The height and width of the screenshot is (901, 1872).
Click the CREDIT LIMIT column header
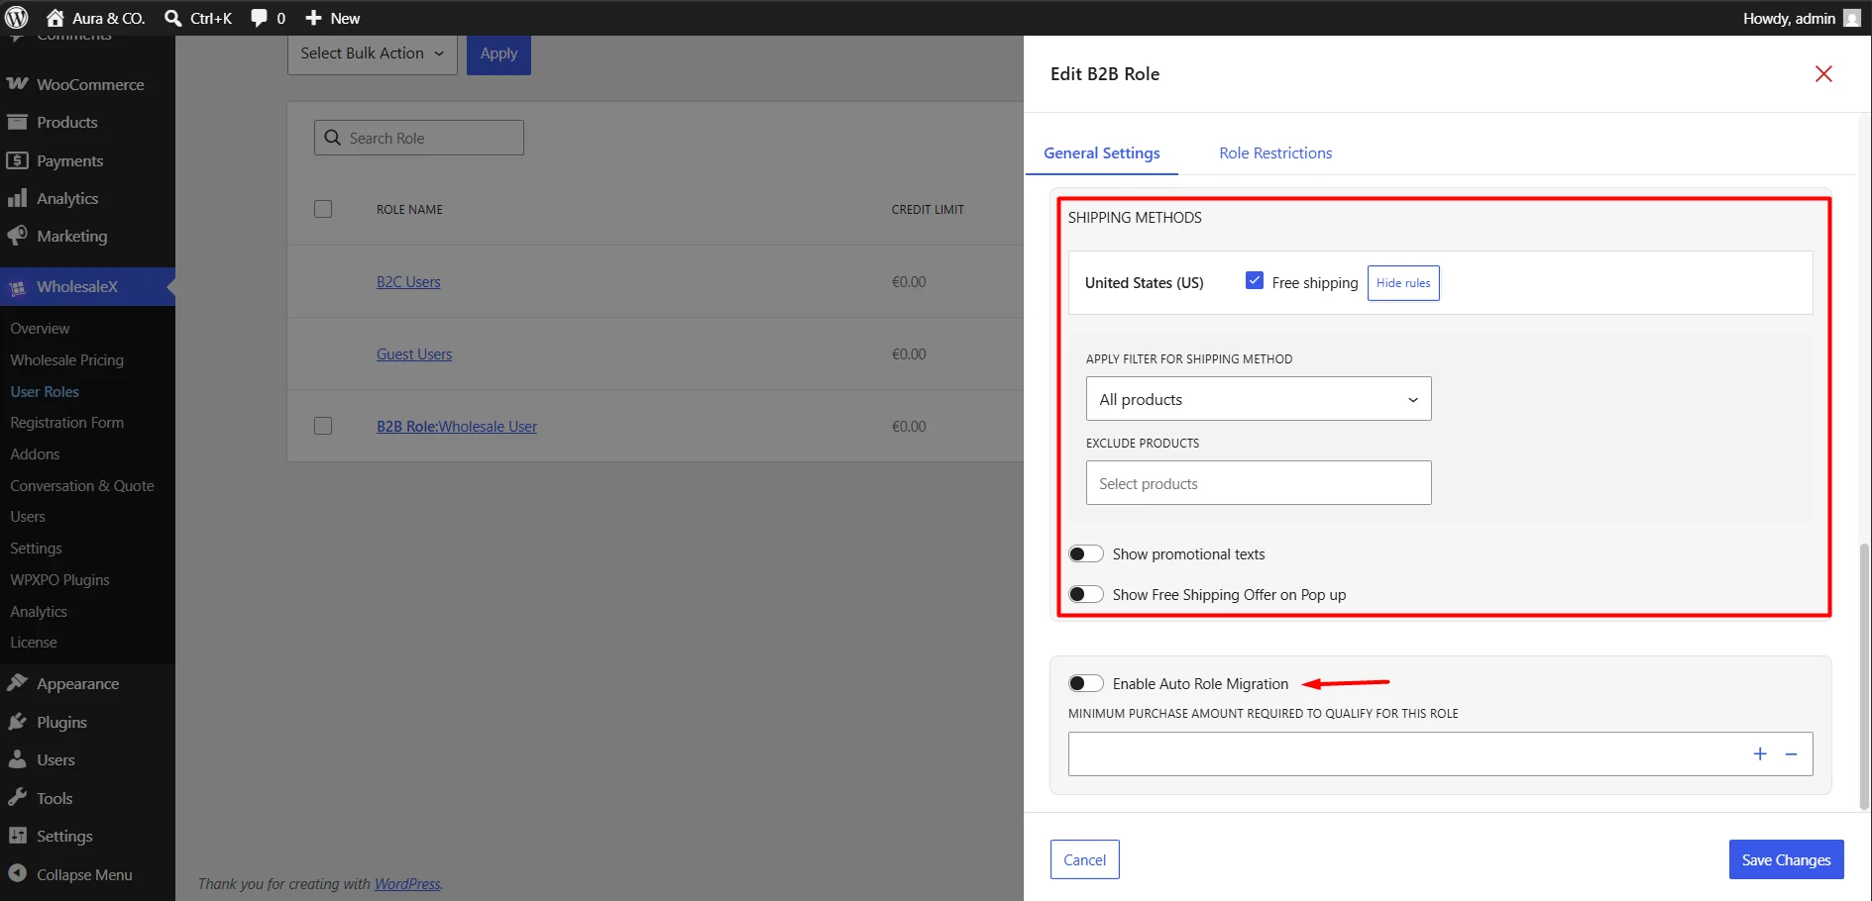[x=928, y=210]
